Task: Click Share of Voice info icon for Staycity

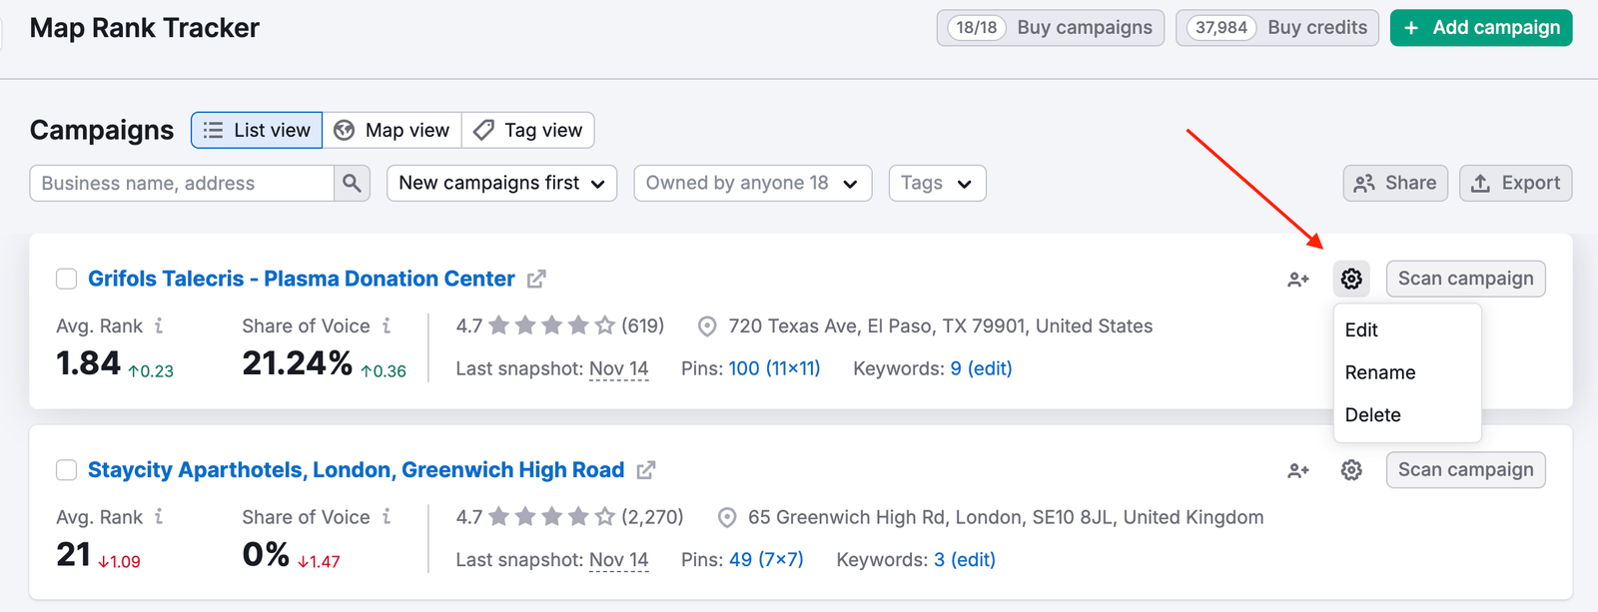Action: [389, 517]
